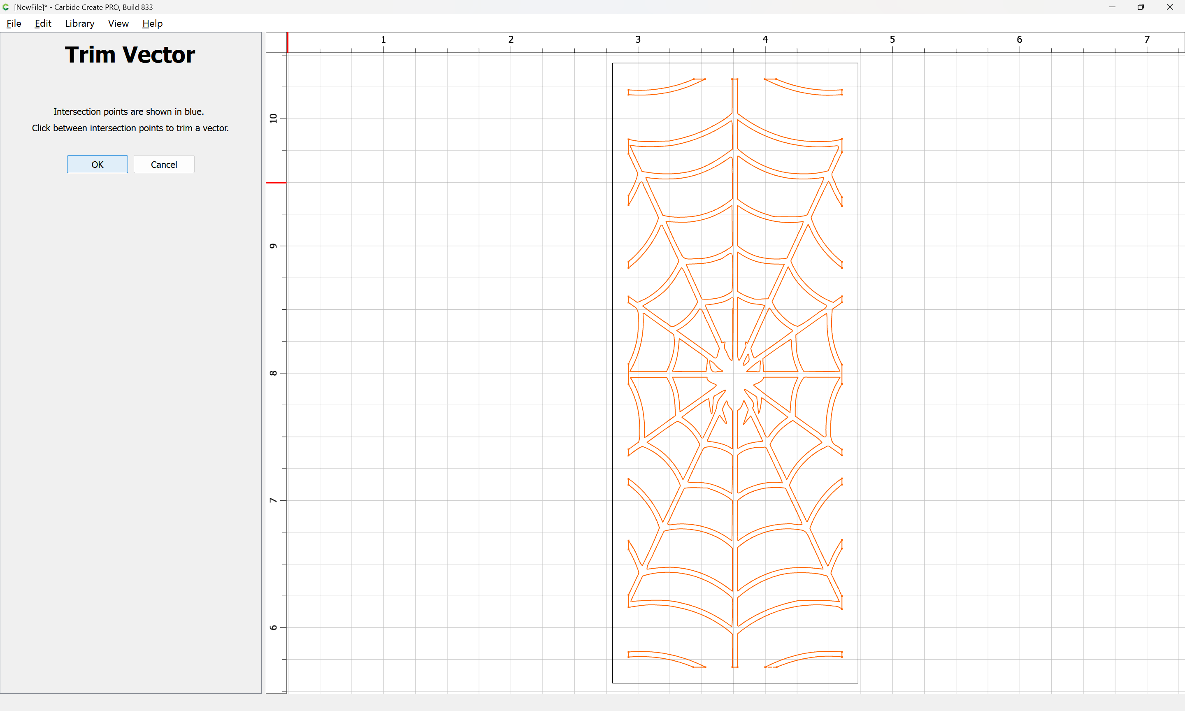The width and height of the screenshot is (1185, 711).
Task: Click the Carbide Create title bar icon
Action: [x=6, y=7]
